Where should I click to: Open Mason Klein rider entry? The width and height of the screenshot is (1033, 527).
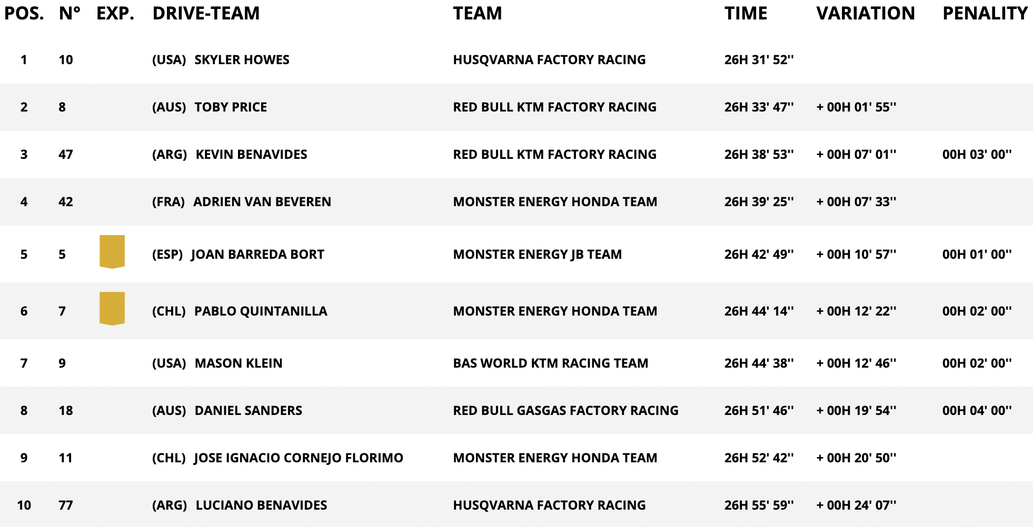pyautogui.click(x=239, y=363)
